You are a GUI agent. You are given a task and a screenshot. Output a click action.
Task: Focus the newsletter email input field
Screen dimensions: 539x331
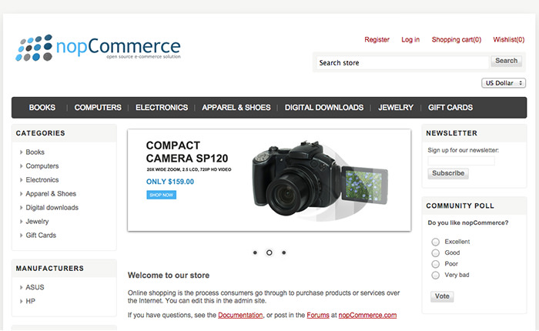(461, 161)
